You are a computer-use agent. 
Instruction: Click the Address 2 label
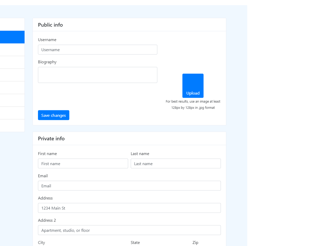[x=47, y=220]
